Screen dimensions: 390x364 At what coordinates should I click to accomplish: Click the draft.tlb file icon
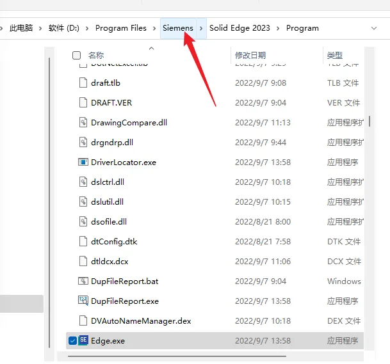point(83,83)
